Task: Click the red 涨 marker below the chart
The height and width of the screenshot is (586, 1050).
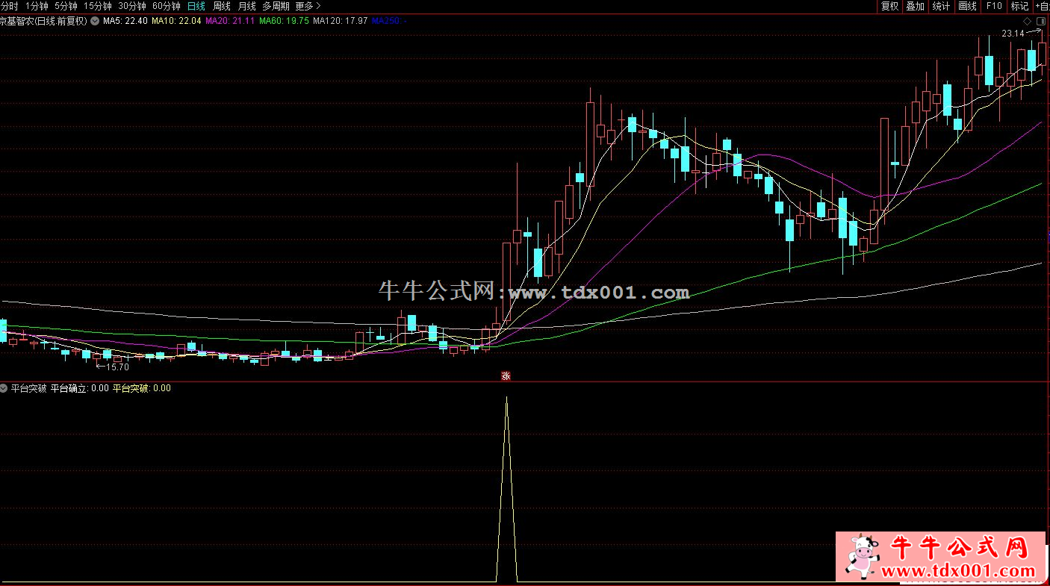Action: coord(506,376)
